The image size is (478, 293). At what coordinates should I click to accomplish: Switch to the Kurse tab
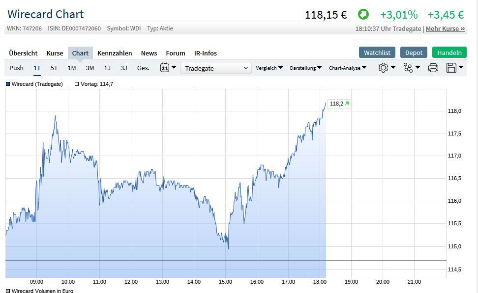coord(55,53)
